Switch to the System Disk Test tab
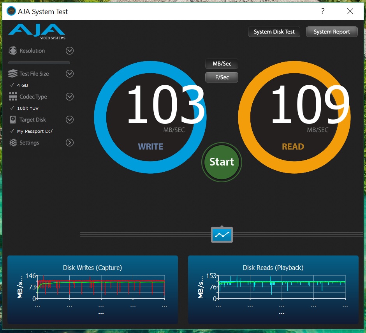This screenshot has width=366, height=333. coord(274,32)
